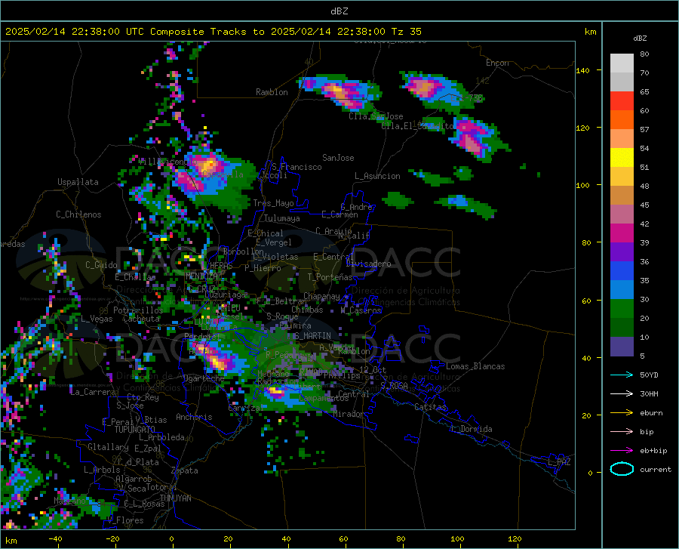Click the grey 65 dBZ color block

[622, 82]
